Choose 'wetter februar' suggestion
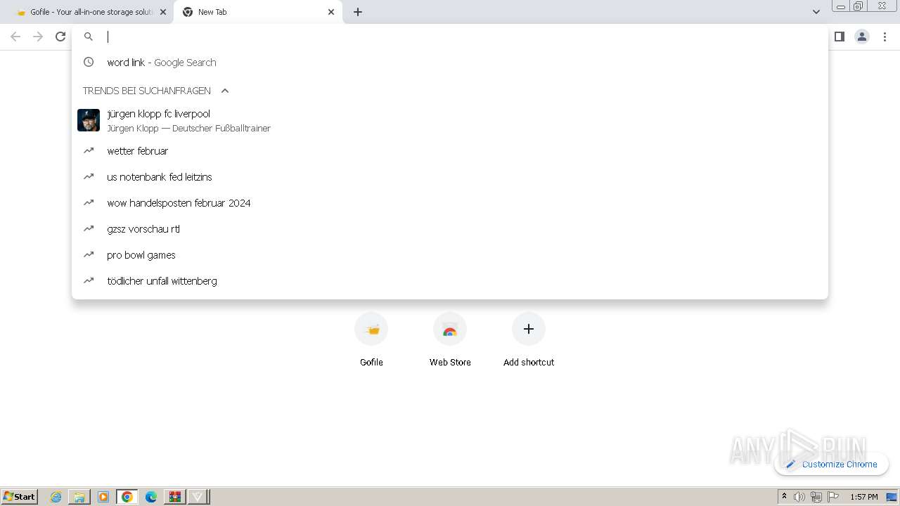900x506 pixels. point(450,151)
